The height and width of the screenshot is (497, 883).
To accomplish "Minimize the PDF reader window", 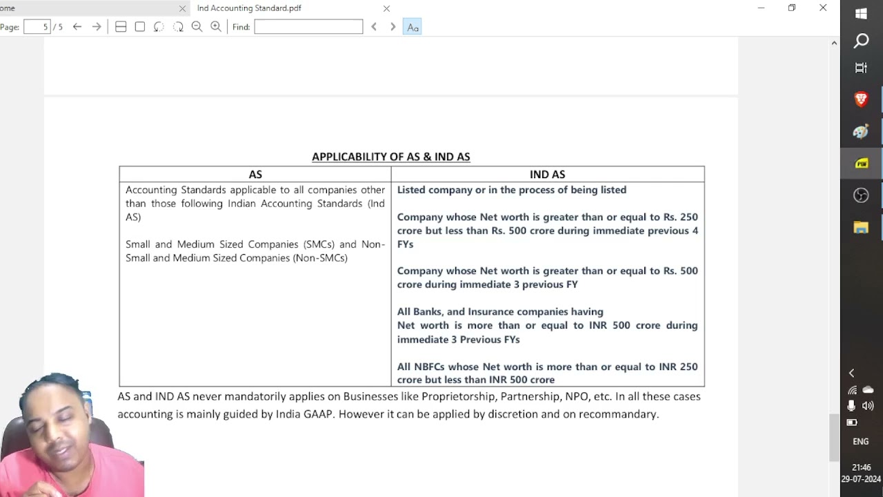I will (761, 8).
